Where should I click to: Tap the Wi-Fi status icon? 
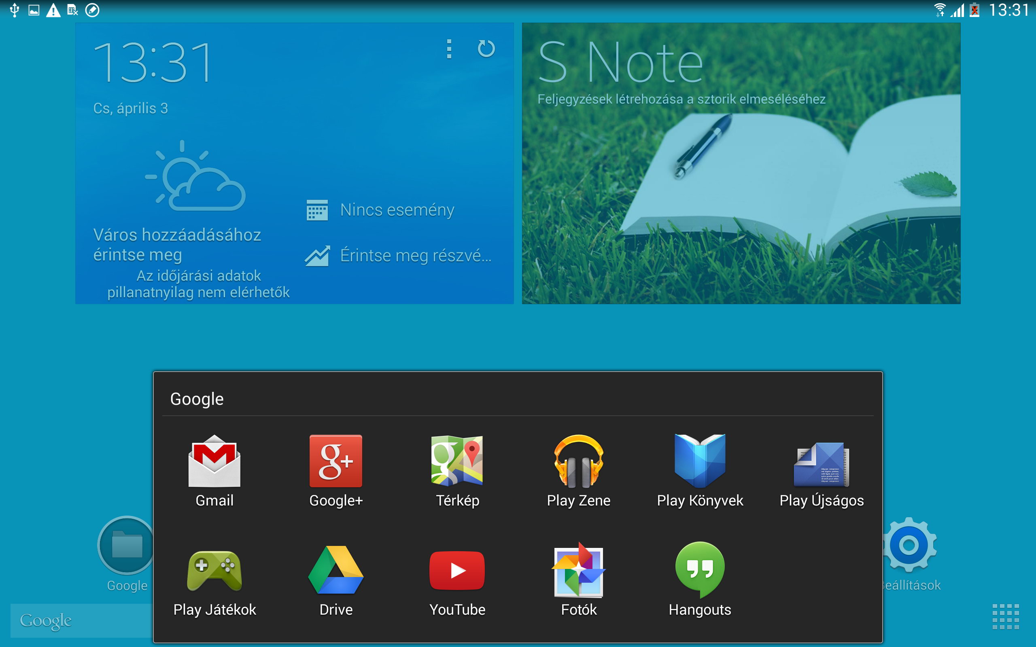point(940,10)
